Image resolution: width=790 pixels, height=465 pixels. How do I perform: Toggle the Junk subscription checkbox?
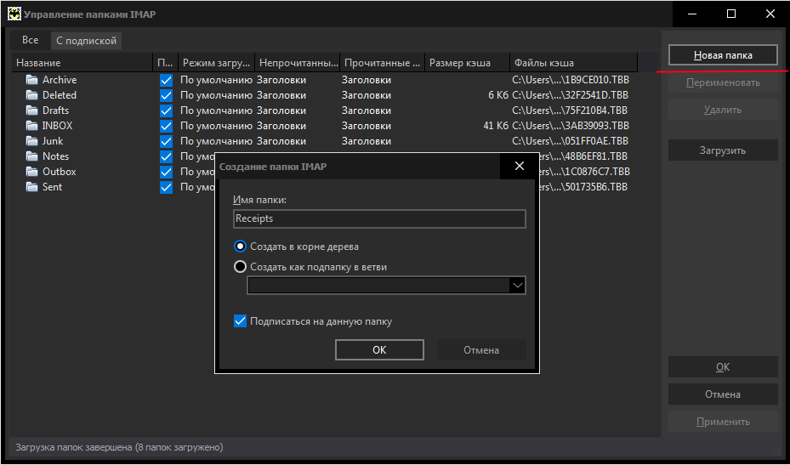(166, 142)
